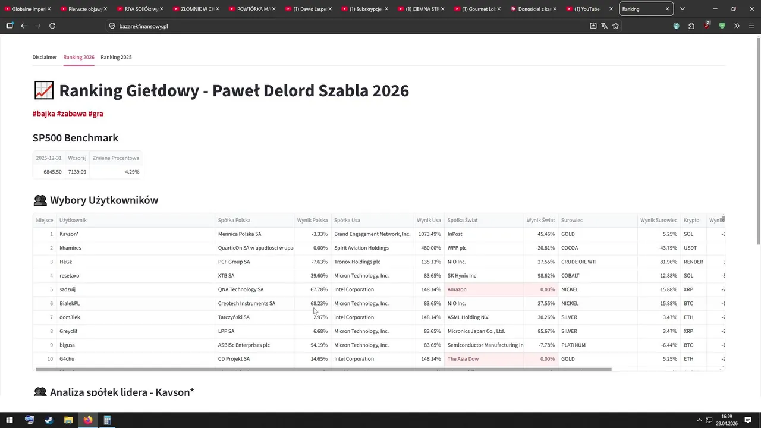Open the green shield extension icon
761x428 pixels.
[x=722, y=26]
